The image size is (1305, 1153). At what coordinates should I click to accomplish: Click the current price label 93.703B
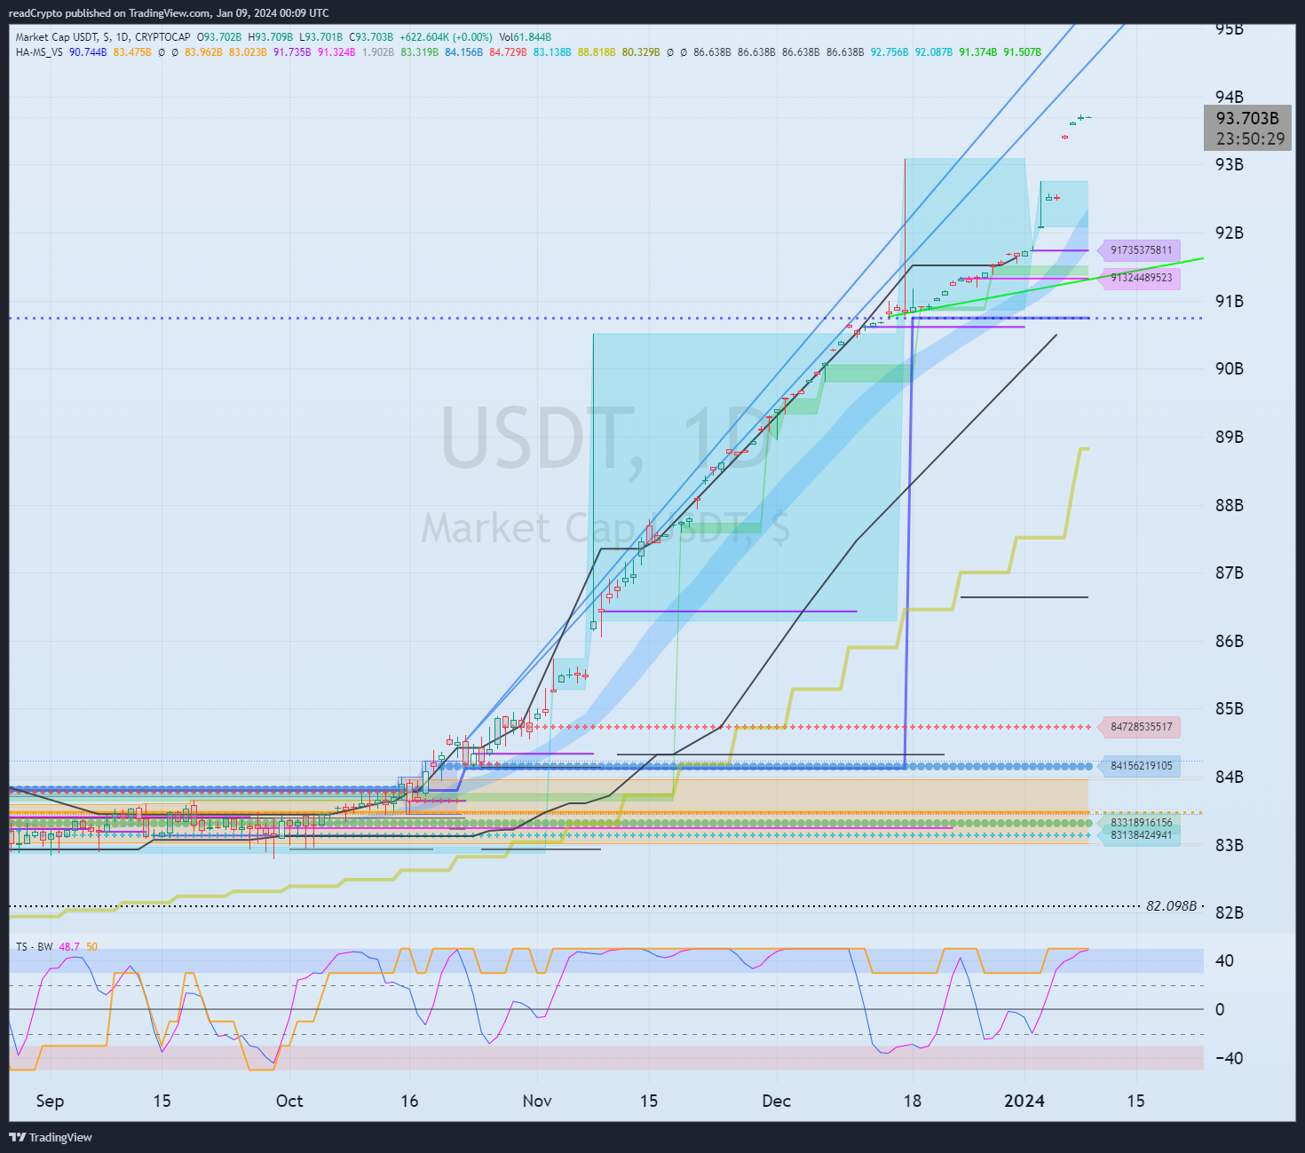(1247, 118)
